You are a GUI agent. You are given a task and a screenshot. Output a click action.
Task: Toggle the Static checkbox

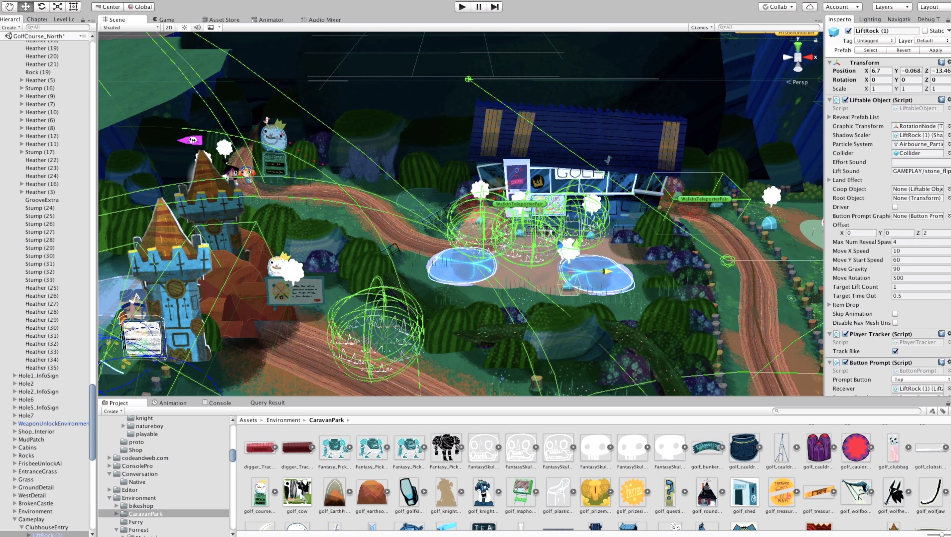tap(925, 31)
